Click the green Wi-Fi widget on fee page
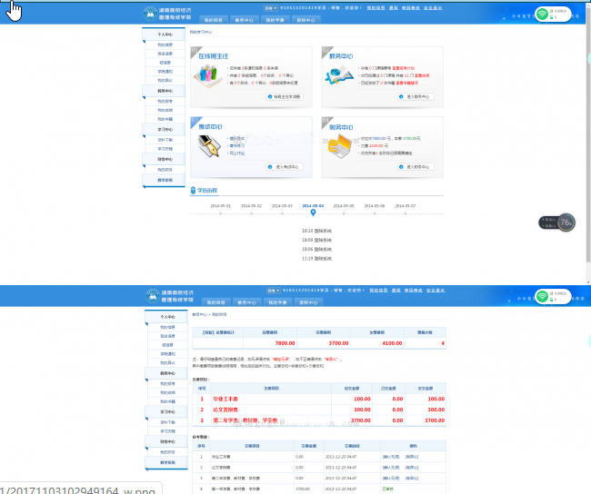 [553, 296]
